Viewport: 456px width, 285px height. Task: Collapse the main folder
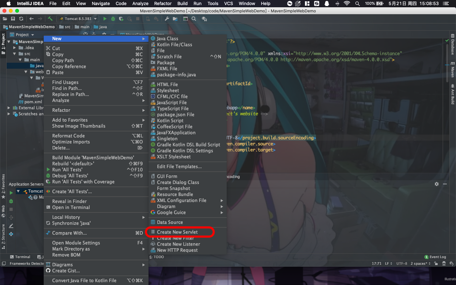(20, 60)
